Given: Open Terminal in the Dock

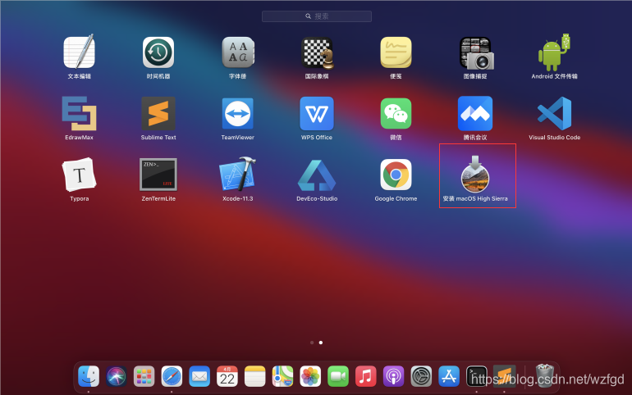Looking at the screenshot, I should [x=476, y=376].
